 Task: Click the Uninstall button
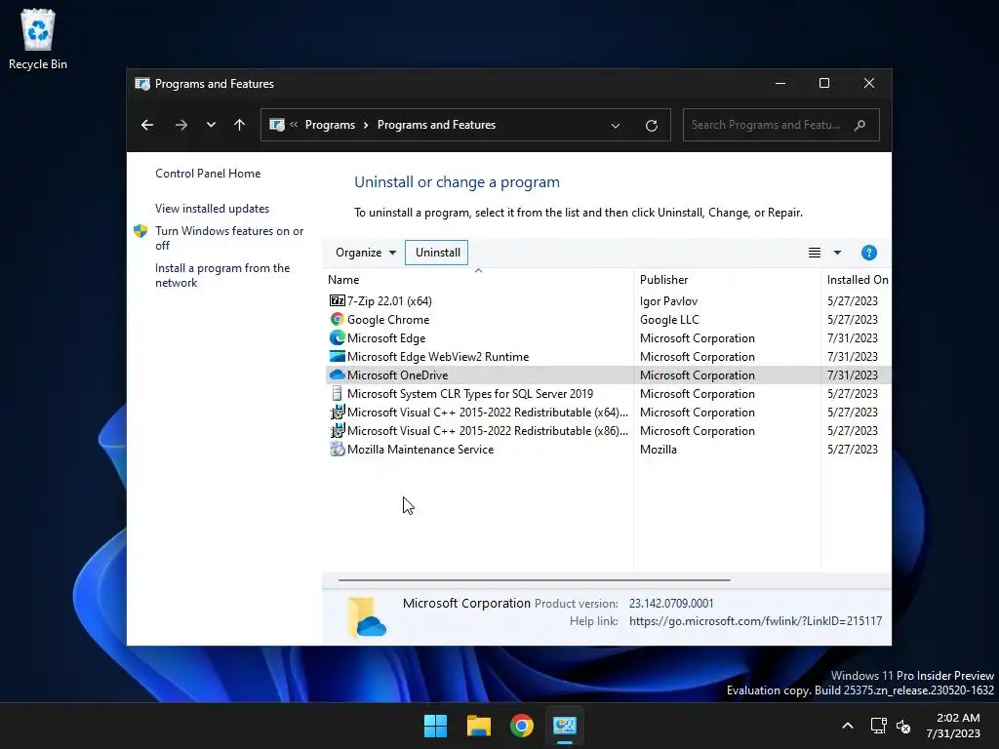pyautogui.click(x=437, y=253)
